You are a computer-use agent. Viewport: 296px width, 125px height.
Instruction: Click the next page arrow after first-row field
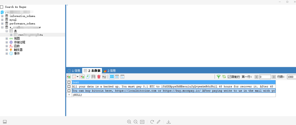point(274,77)
